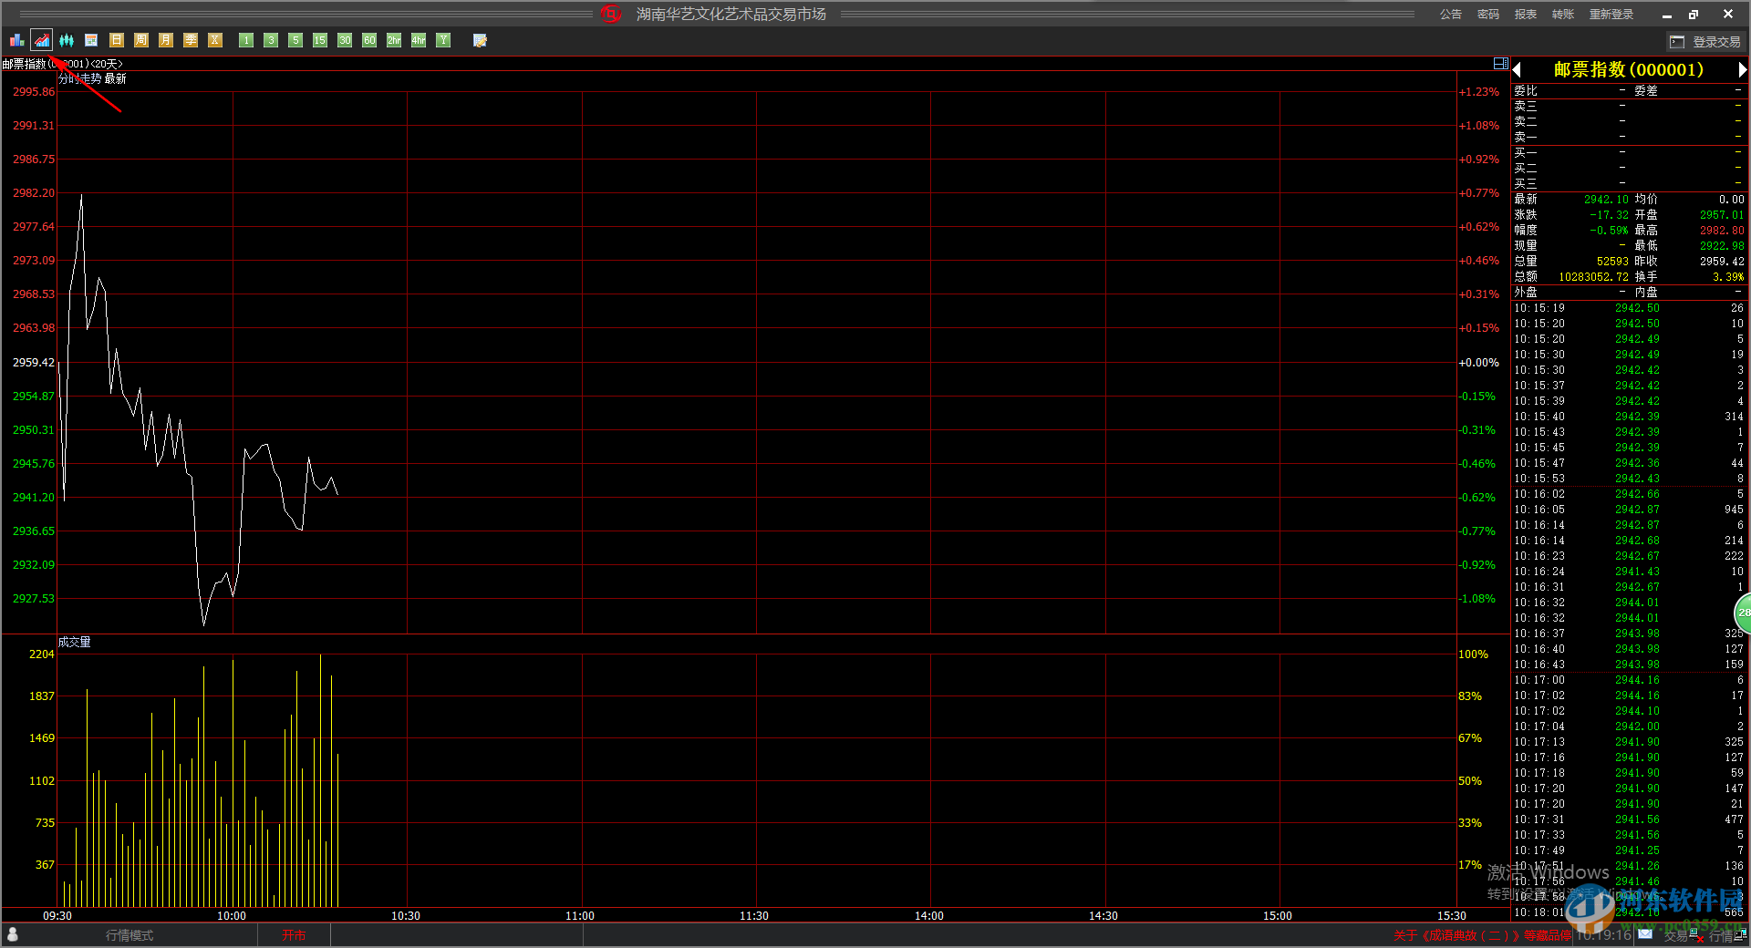The height and width of the screenshot is (948, 1751).
Task: Select highest price value 2982.80
Action: 1722,231
